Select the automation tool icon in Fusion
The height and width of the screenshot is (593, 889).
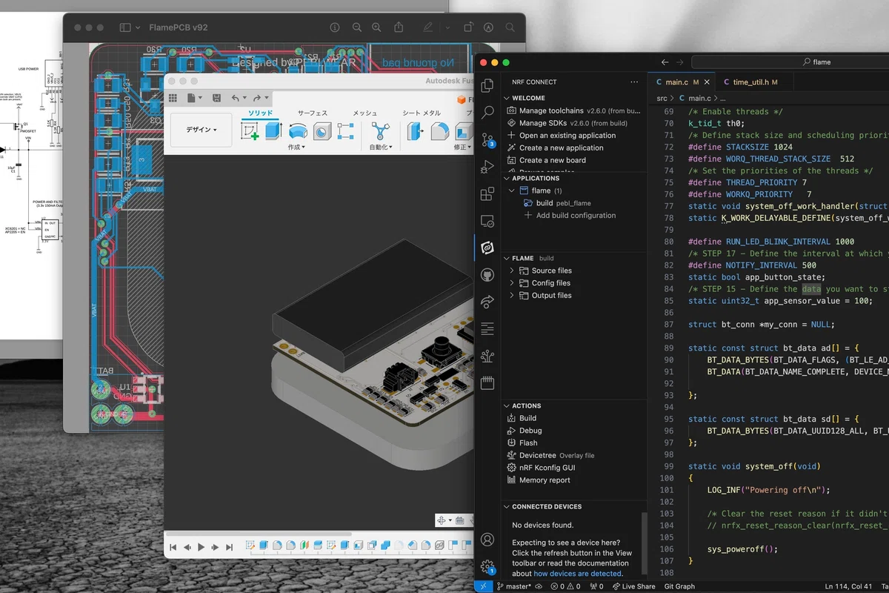[x=380, y=132]
